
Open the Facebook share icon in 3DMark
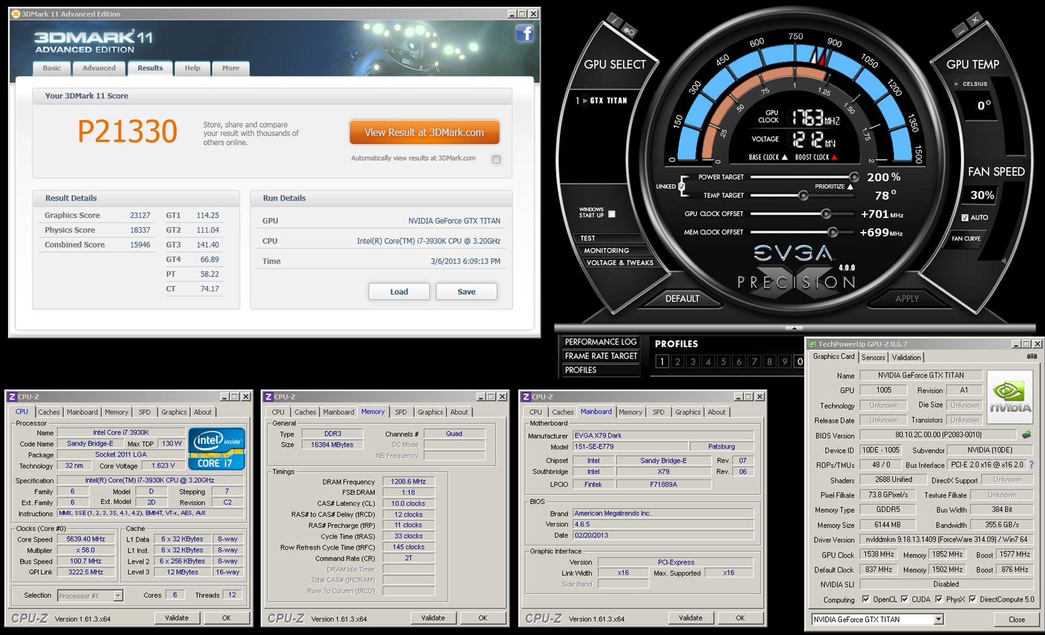point(524,33)
